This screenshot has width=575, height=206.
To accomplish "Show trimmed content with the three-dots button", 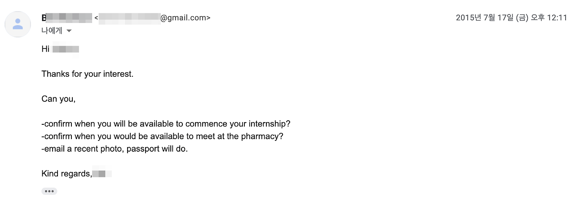I will pyautogui.click(x=49, y=191).
